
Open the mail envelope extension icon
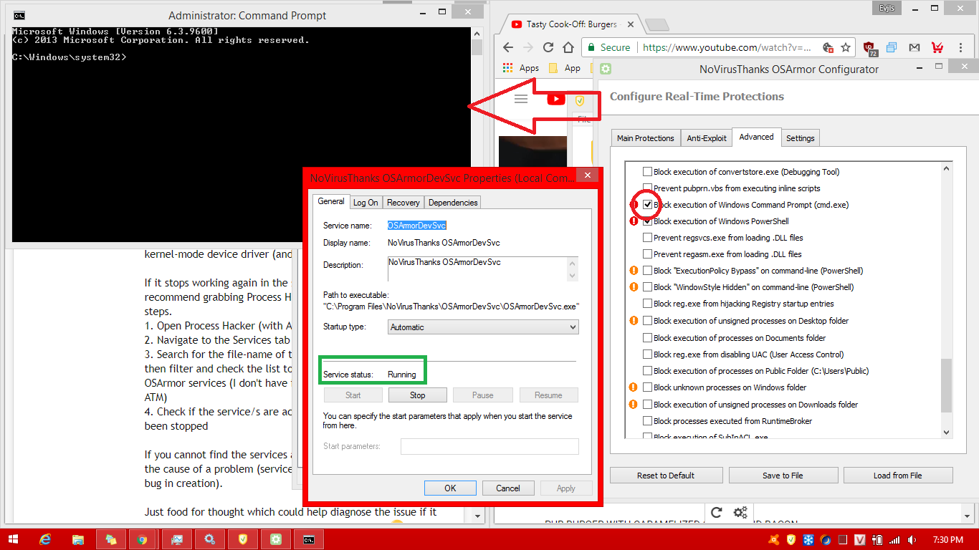coord(914,47)
